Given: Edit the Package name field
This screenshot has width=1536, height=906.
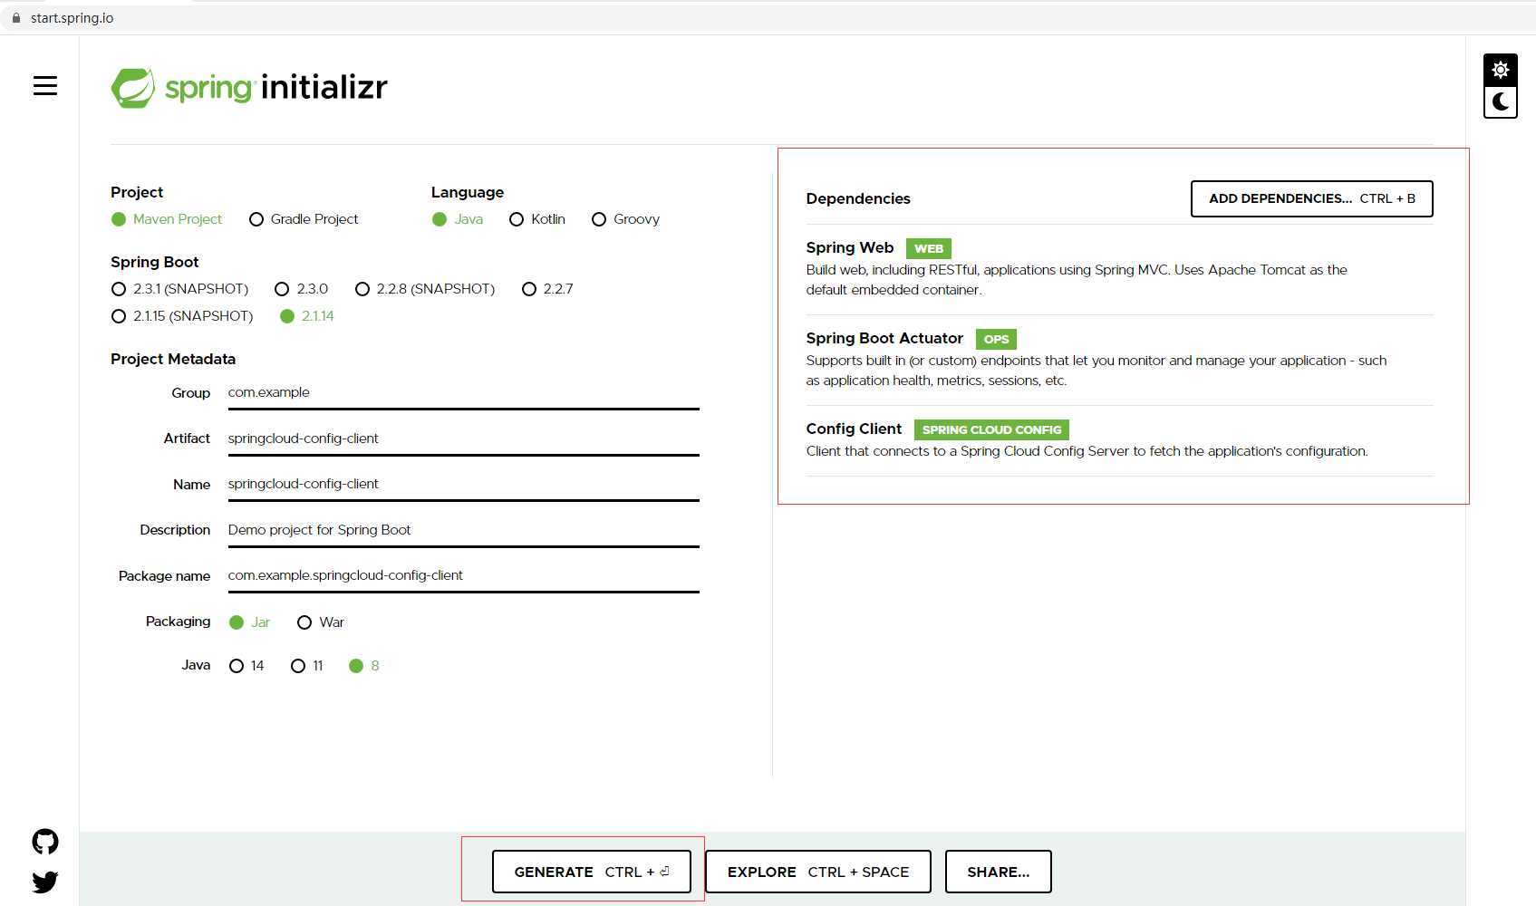Looking at the screenshot, I should [463, 575].
